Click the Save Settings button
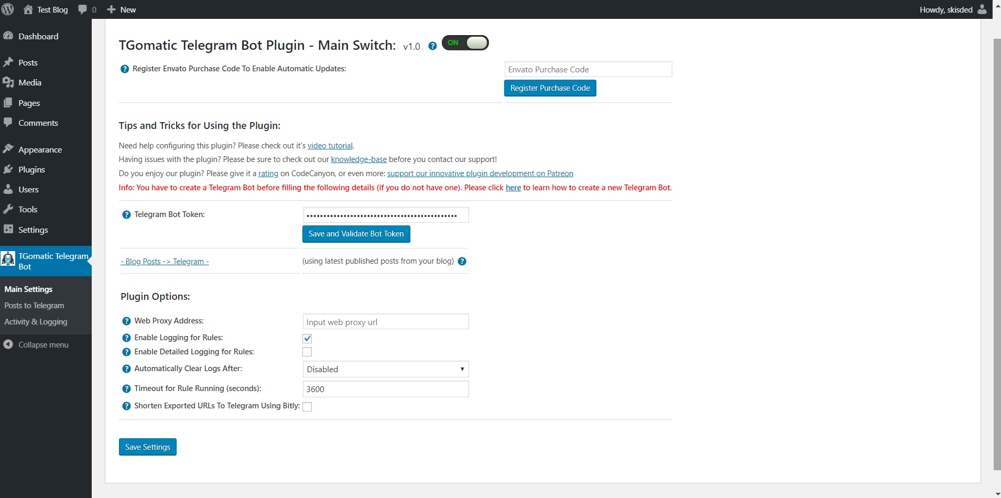The height and width of the screenshot is (498, 1001). tap(148, 447)
